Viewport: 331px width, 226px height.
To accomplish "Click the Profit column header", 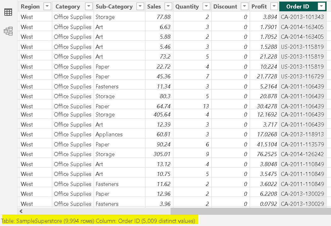I will point(259,6).
